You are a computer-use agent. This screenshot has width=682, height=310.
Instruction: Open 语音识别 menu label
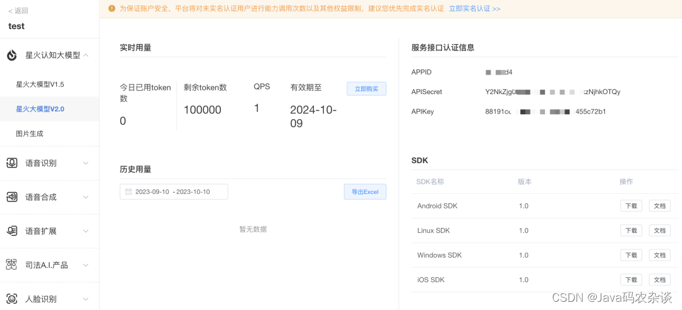click(41, 163)
